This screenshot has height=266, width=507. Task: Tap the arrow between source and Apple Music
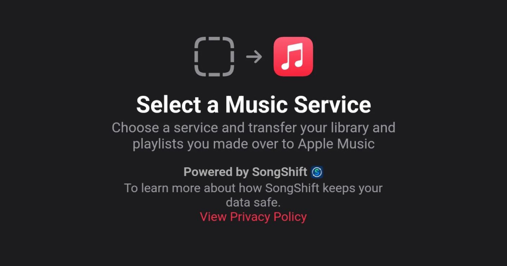254,57
